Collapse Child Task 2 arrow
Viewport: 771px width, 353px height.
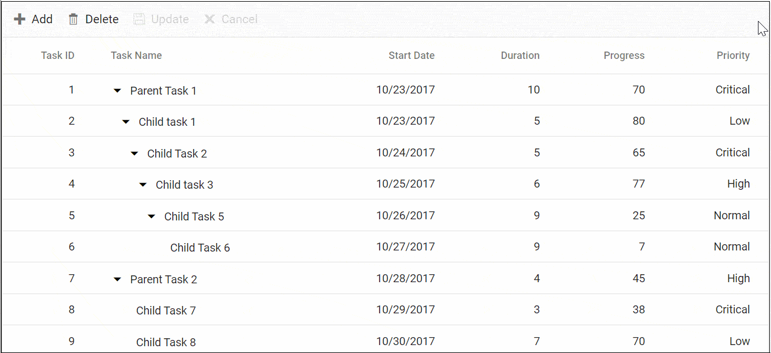[x=135, y=154]
